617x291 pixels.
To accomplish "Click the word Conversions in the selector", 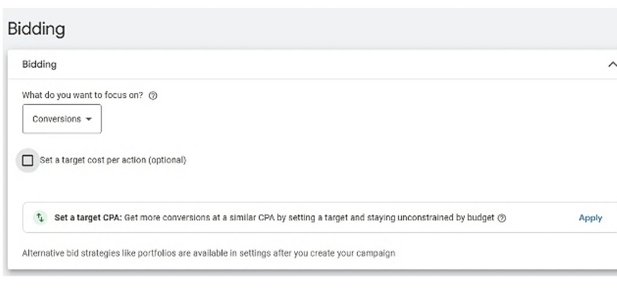I will (56, 119).
